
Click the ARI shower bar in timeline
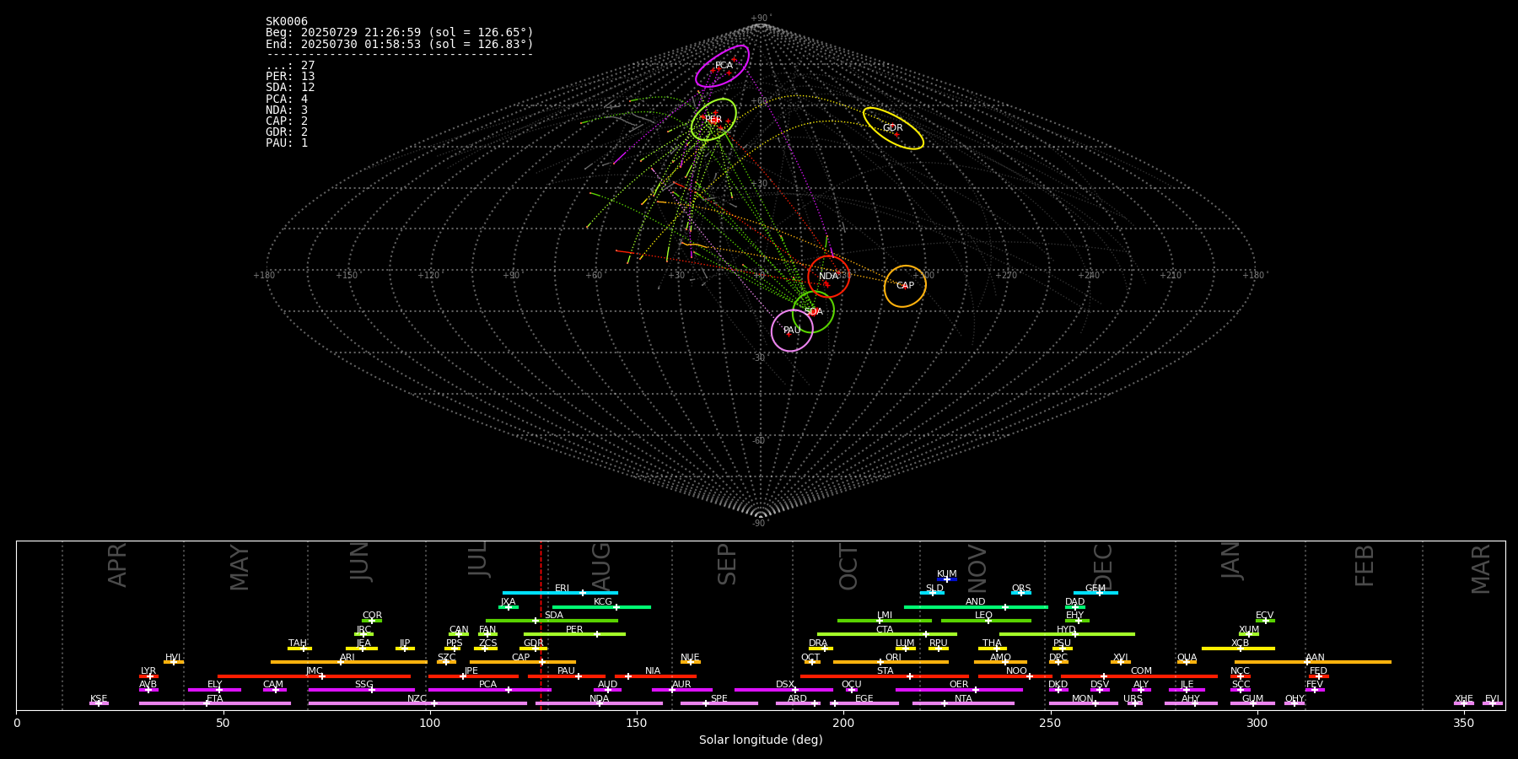349,662
